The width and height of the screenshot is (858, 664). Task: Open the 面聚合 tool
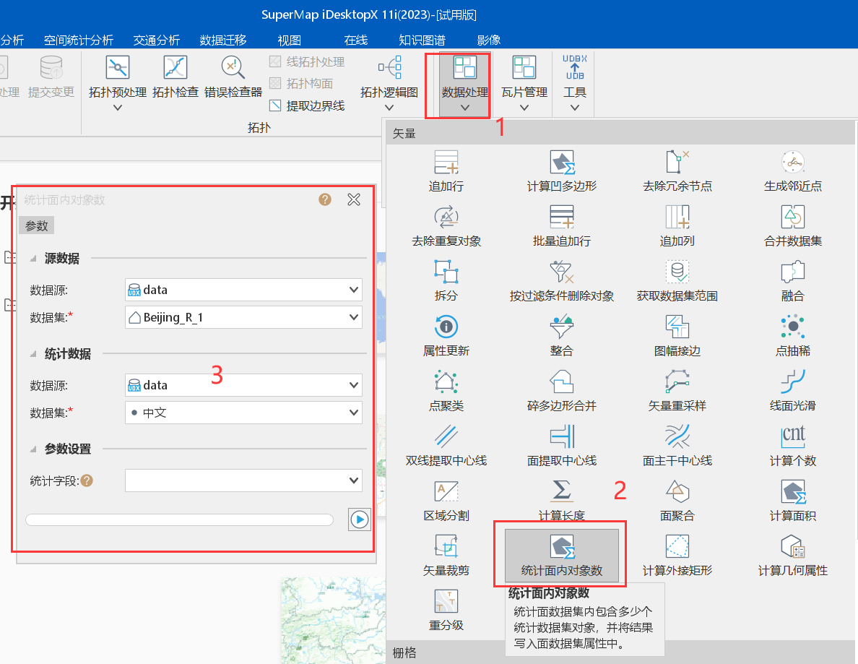(x=677, y=500)
